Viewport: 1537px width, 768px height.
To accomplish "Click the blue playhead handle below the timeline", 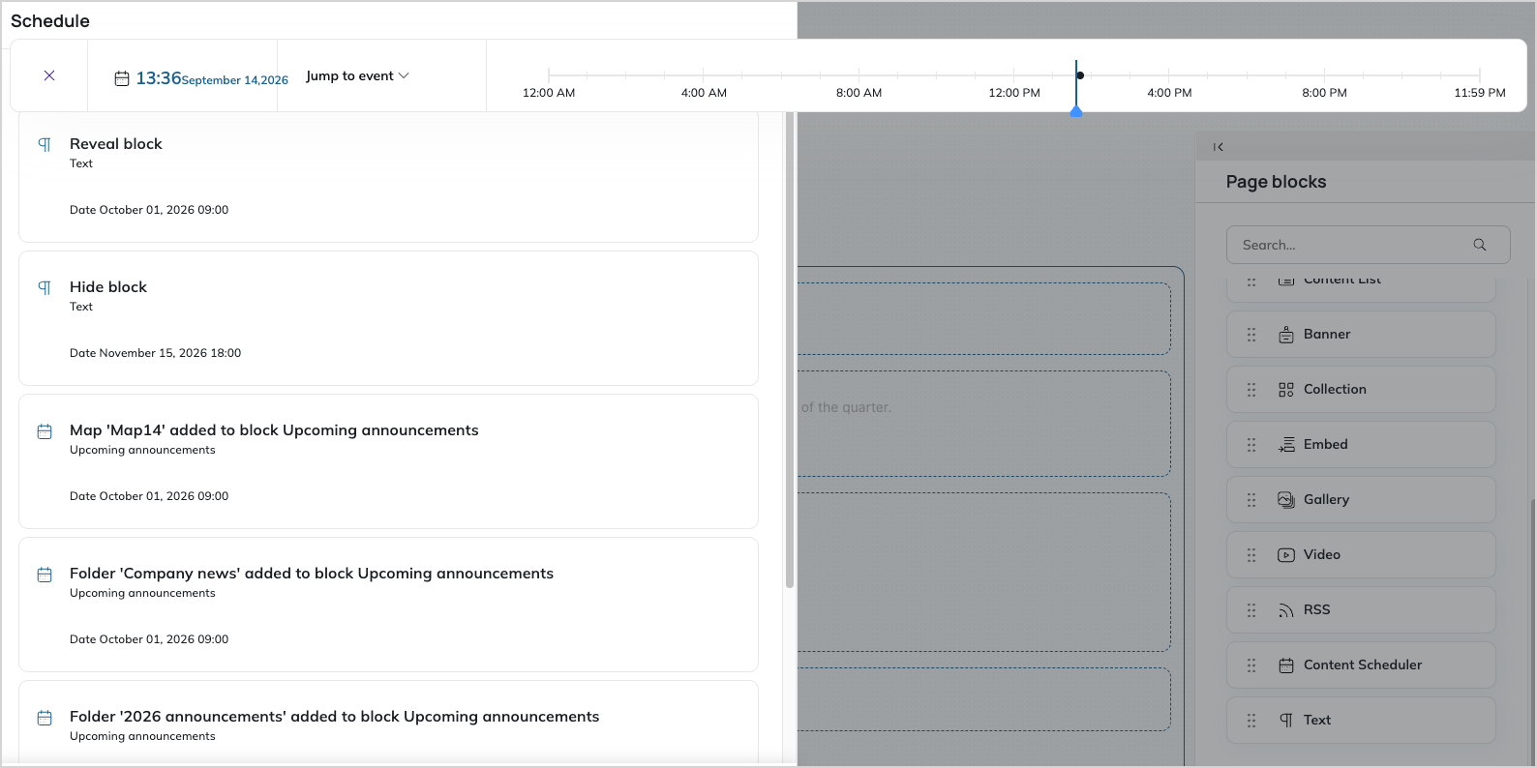I will coord(1076,111).
